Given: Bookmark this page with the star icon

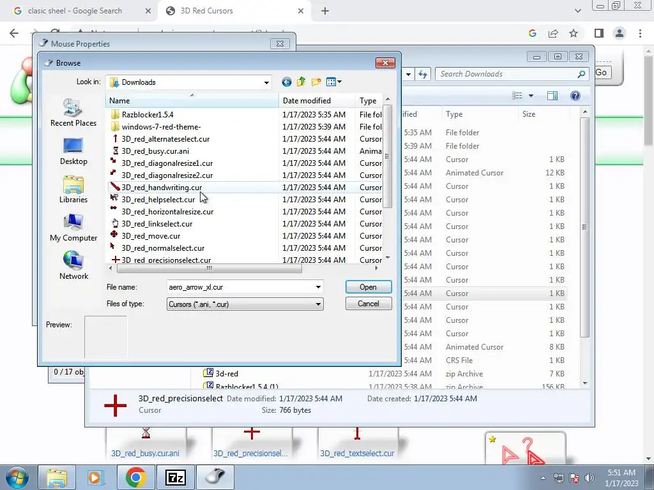Looking at the screenshot, I should pos(574,33).
